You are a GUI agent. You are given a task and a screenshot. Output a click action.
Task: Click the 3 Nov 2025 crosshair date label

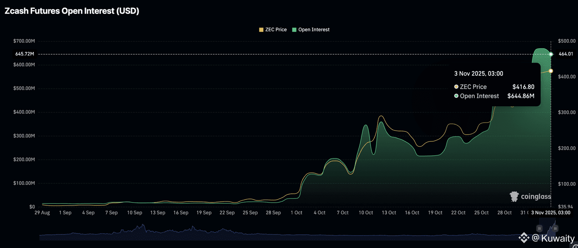(x=550, y=213)
